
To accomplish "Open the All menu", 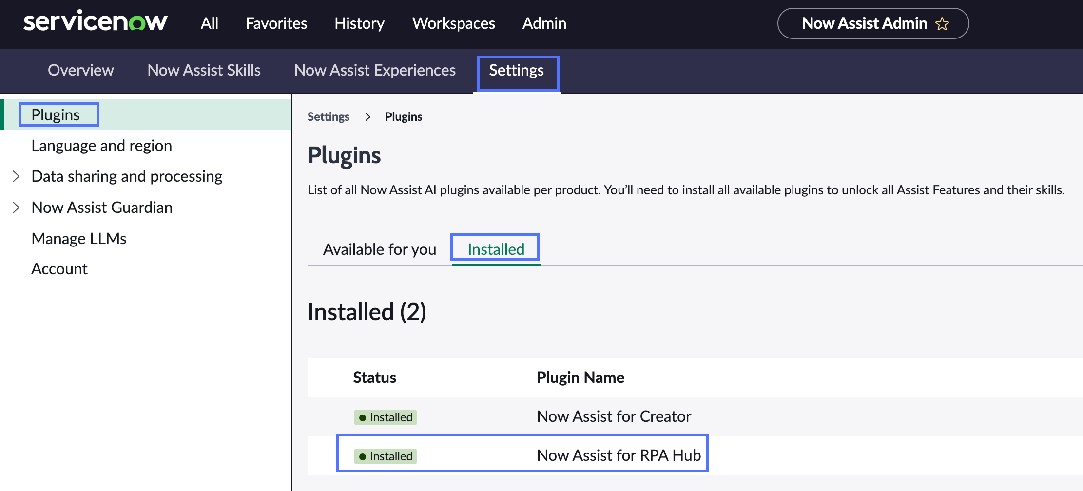I will pyautogui.click(x=210, y=23).
